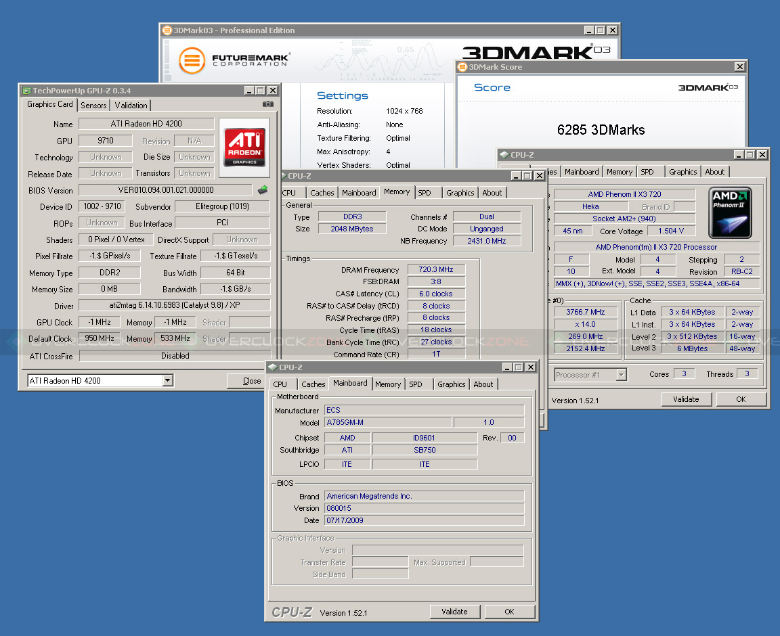Minimize the CPU-Z Memory window
Image resolution: width=780 pixels, height=636 pixels.
click(516, 175)
